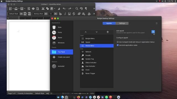
Task: Click the Undo arrow in Writer toolbar
Action: [64, 9]
